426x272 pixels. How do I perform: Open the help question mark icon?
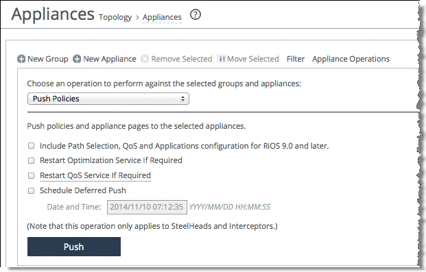[x=196, y=14]
